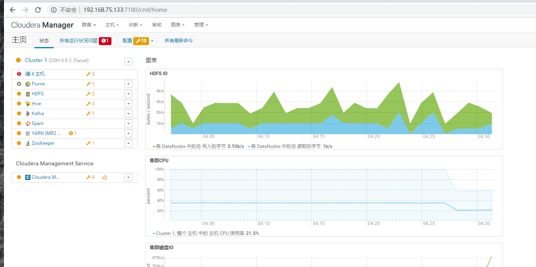Viewport: 536px width, 267px height.
Task: Click the 主机 CPU 使用率 legend swatch
Action: click(x=154, y=233)
